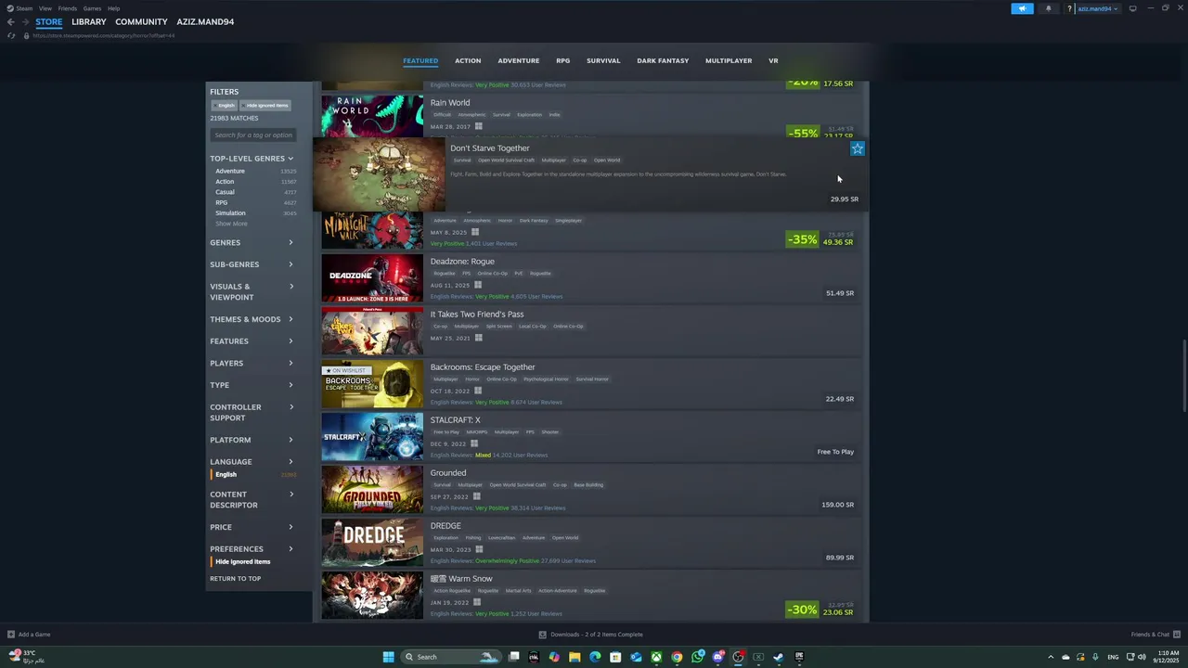
Task: Click the Windows platform icon on Rain World
Action: click(x=479, y=126)
